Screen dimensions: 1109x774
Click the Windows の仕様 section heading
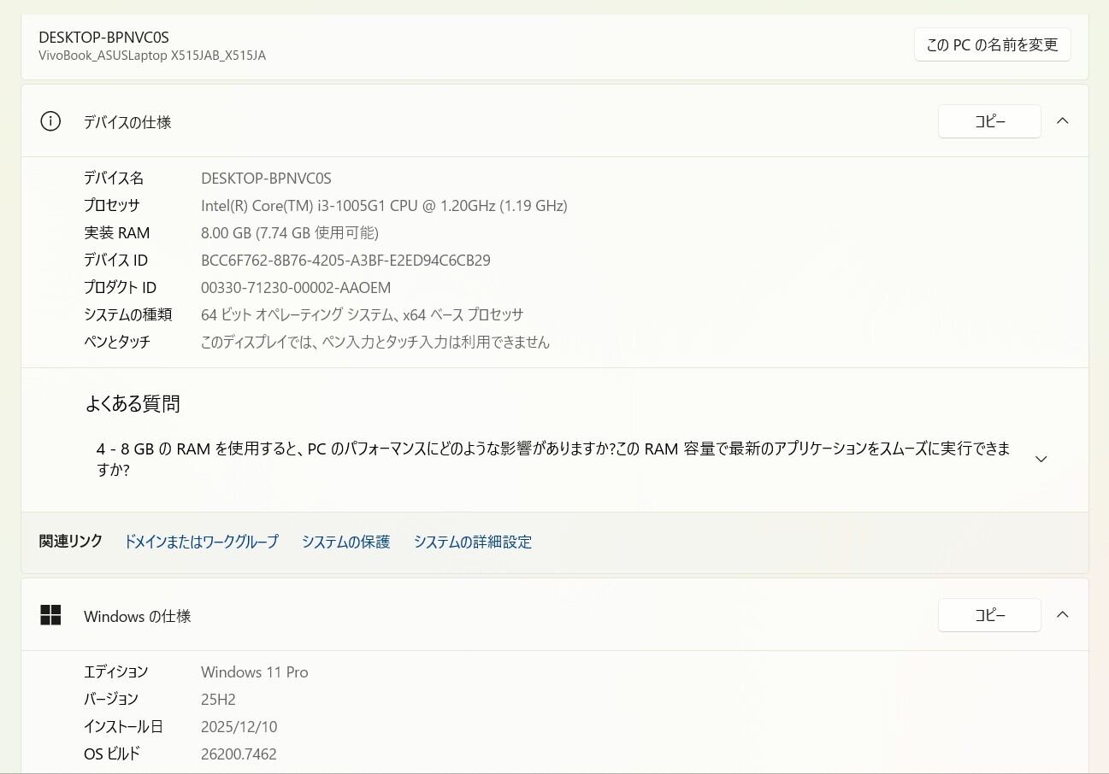pos(137,616)
